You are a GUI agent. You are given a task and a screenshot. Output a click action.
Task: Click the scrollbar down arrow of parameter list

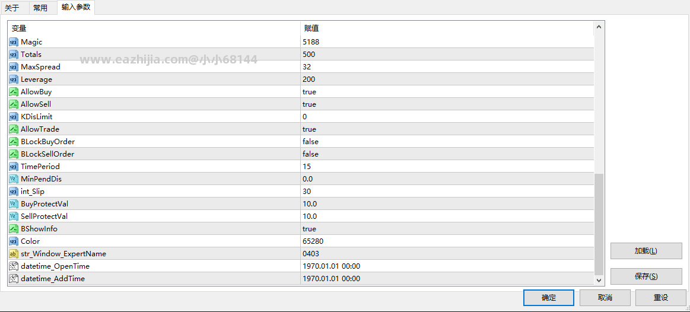click(x=599, y=280)
